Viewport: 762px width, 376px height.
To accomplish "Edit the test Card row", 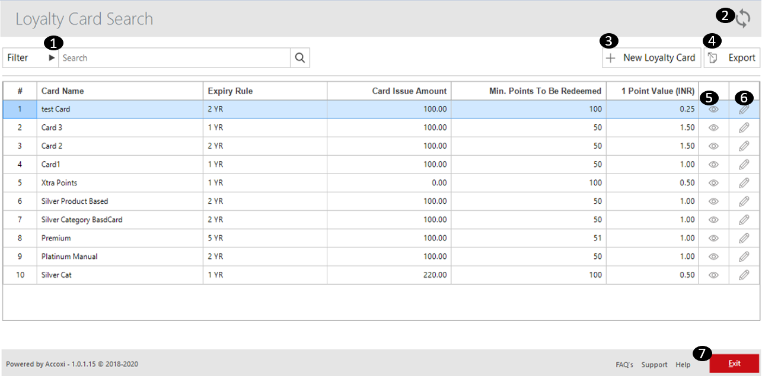I will [x=744, y=110].
